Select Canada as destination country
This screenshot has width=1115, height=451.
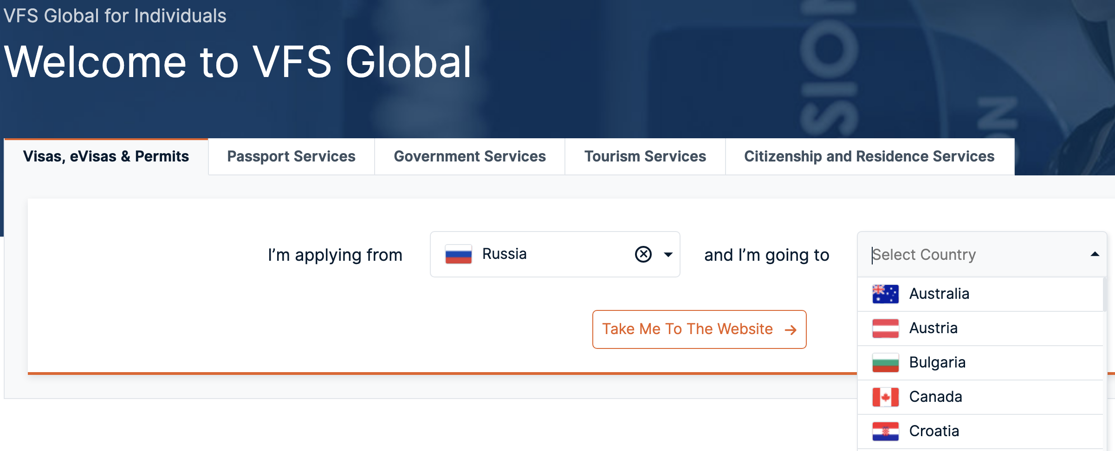pos(935,397)
